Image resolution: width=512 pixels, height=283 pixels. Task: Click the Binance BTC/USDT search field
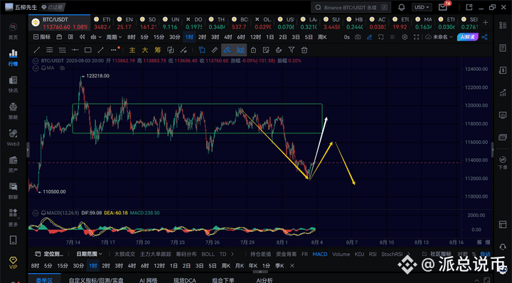[x=351, y=7]
